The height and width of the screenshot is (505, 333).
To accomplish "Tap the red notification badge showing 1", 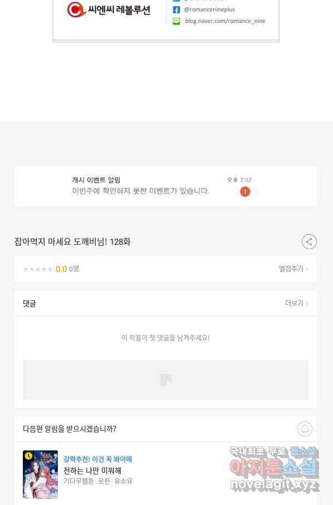I will pos(245,192).
